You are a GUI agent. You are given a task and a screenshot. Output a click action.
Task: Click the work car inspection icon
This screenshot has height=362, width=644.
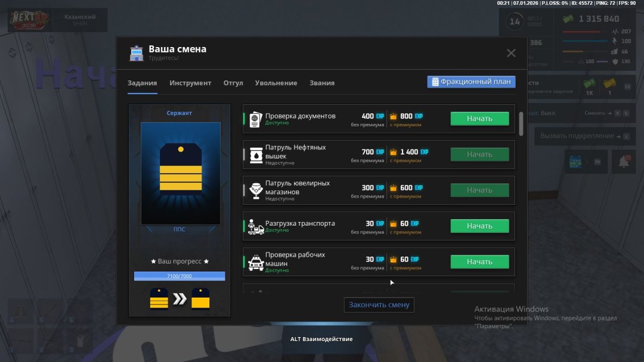(x=255, y=262)
